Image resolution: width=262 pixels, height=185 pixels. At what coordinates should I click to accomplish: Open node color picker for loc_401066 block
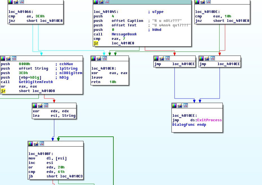(x=10, y=2)
